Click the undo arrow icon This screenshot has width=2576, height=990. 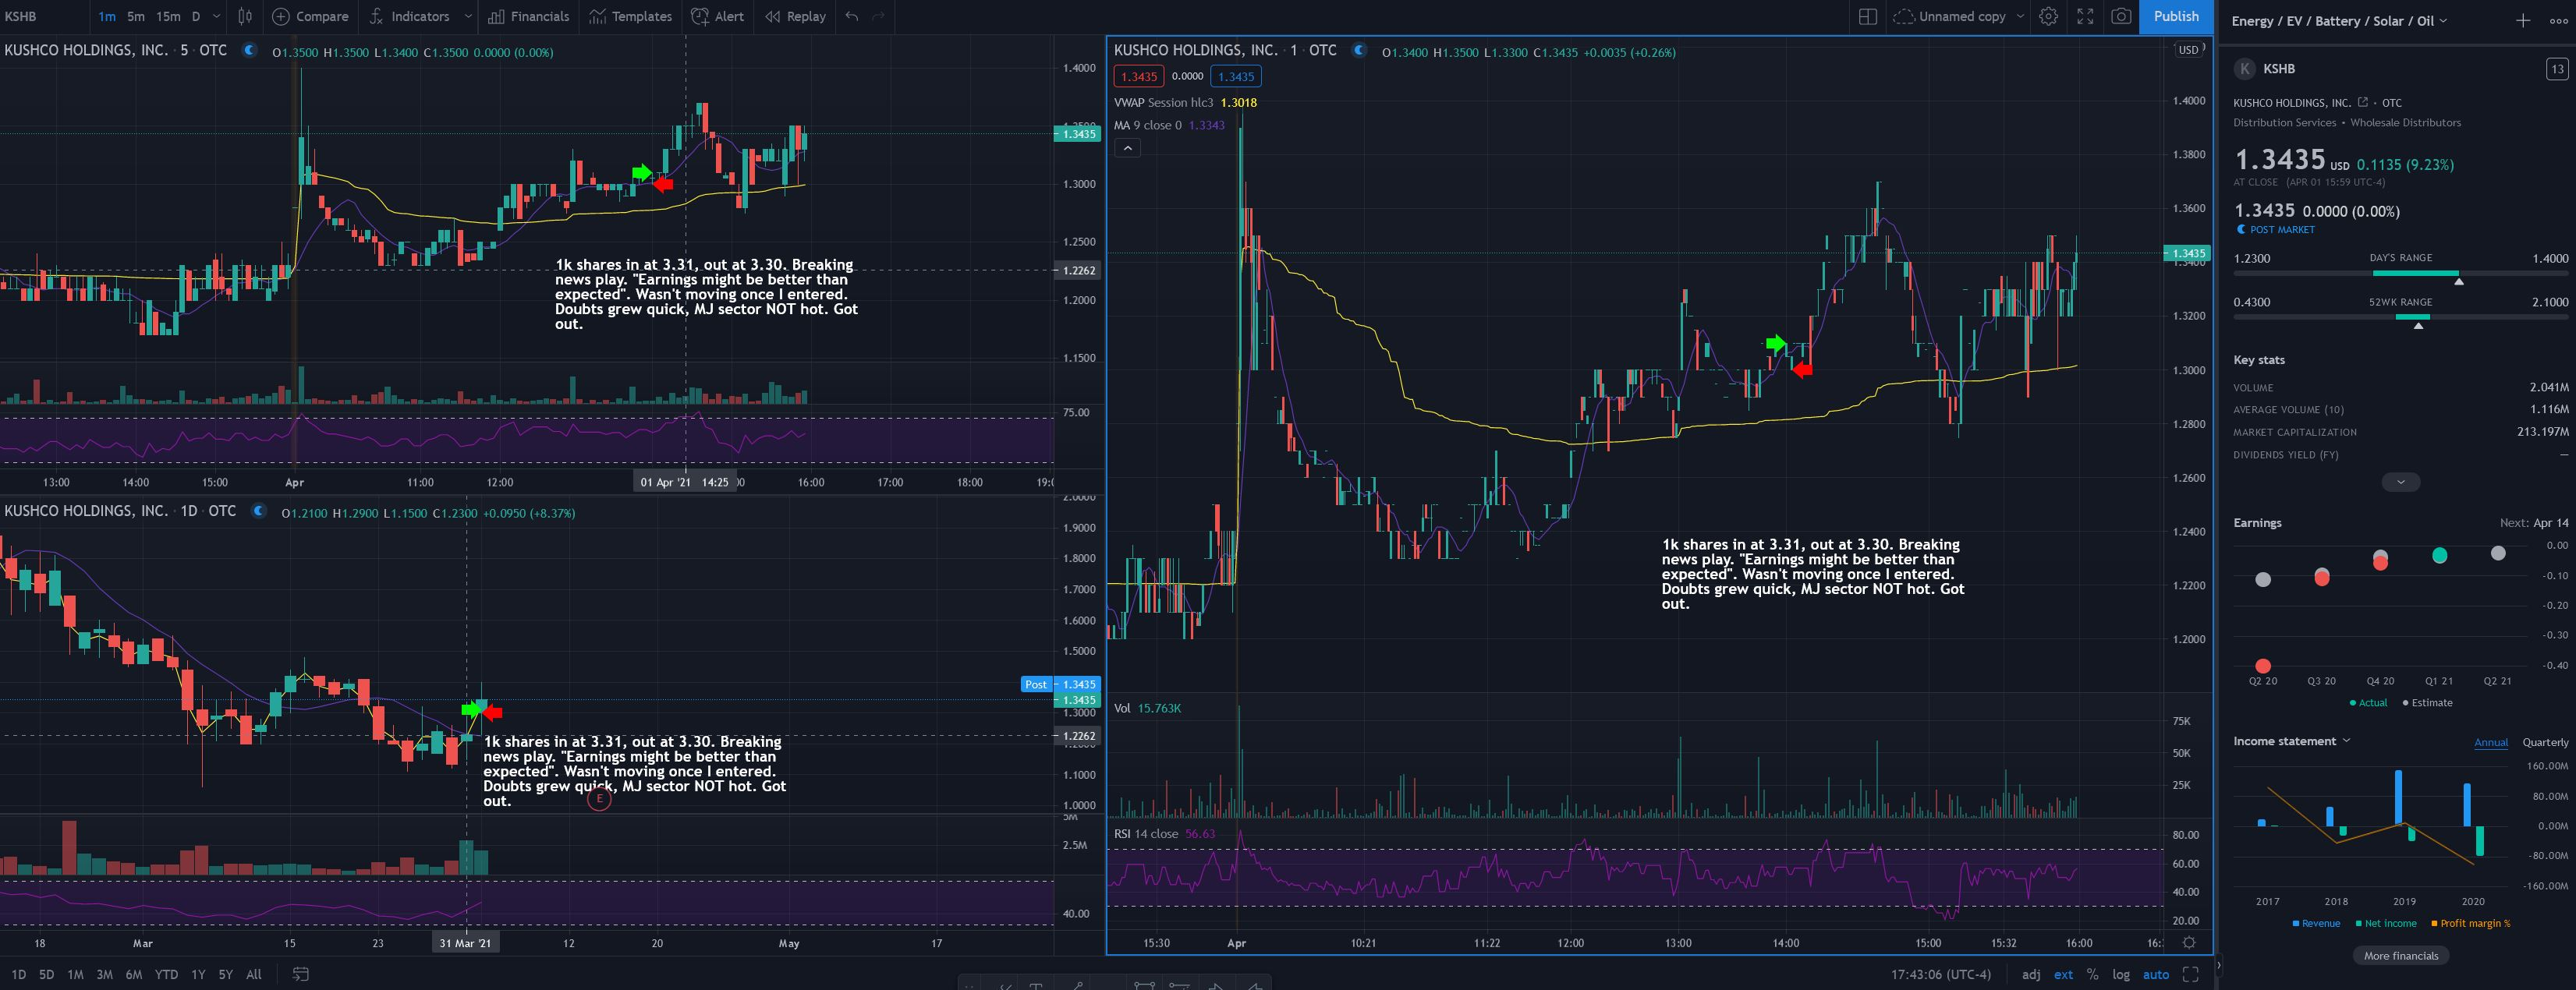coord(851,16)
